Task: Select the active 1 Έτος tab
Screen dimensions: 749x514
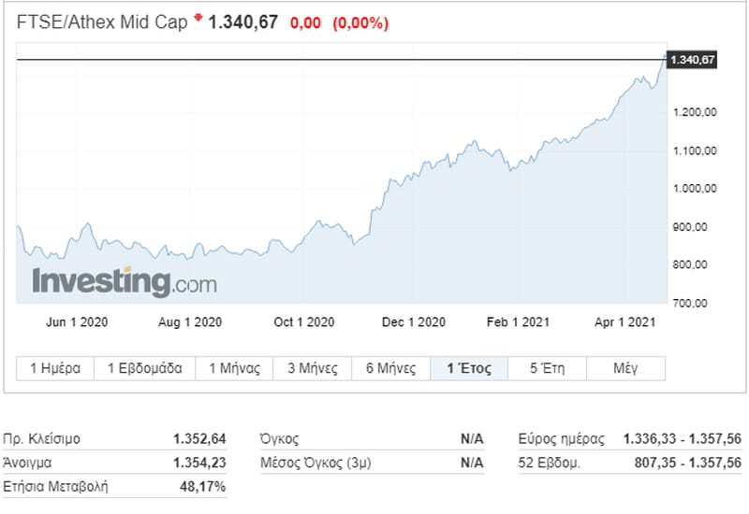Action: 469,368
